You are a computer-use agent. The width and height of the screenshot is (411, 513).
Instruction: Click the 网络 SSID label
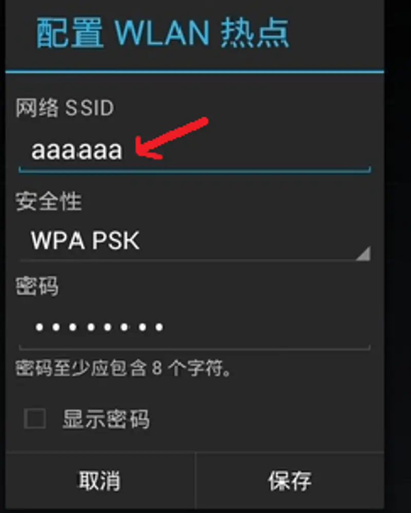65,107
